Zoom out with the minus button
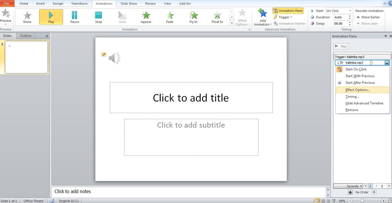This screenshot has width=392, height=203. click(350, 201)
